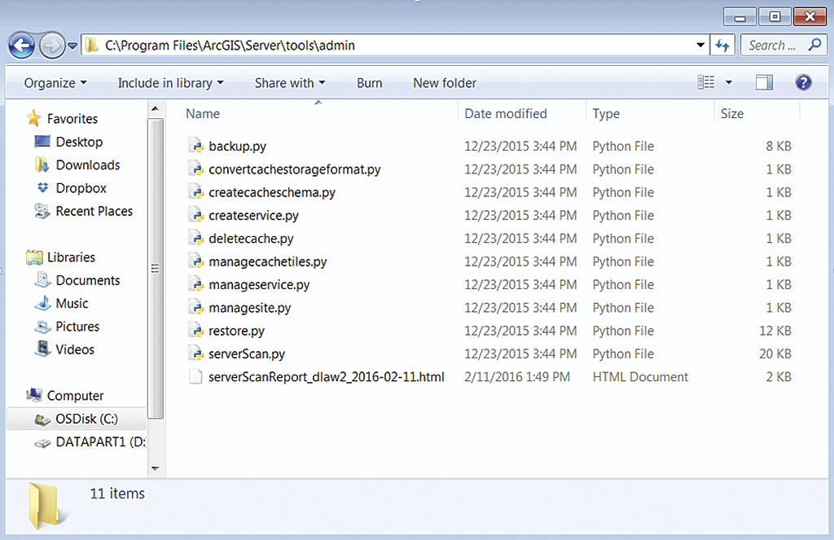Click the Search box
The height and width of the screenshot is (540, 834).
click(784, 46)
